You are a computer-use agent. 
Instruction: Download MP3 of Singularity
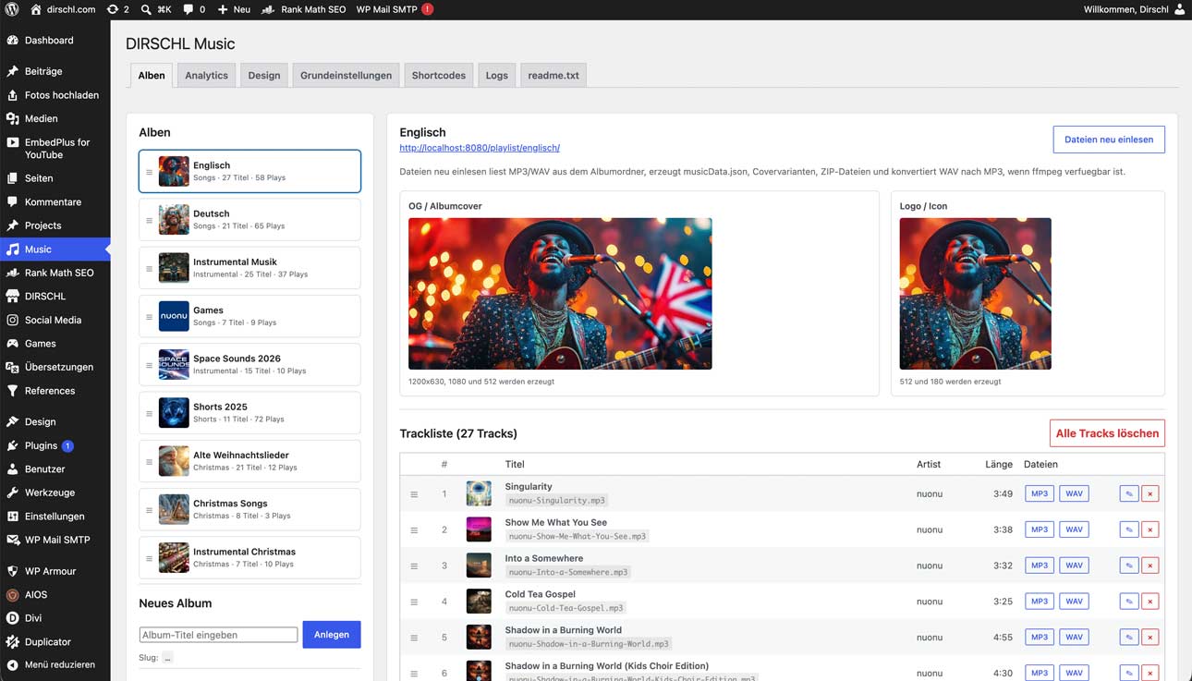pyautogui.click(x=1040, y=493)
